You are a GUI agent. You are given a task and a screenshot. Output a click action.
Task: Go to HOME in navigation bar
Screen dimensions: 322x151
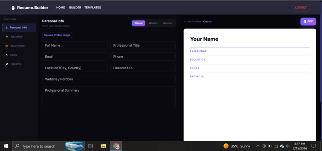pyautogui.click(x=61, y=8)
